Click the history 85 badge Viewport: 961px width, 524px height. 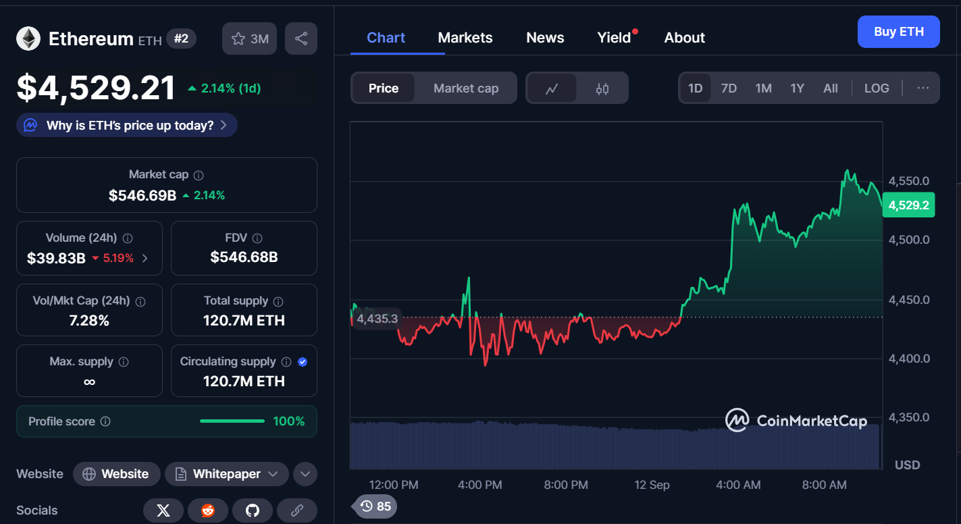click(x=375, y=506)
